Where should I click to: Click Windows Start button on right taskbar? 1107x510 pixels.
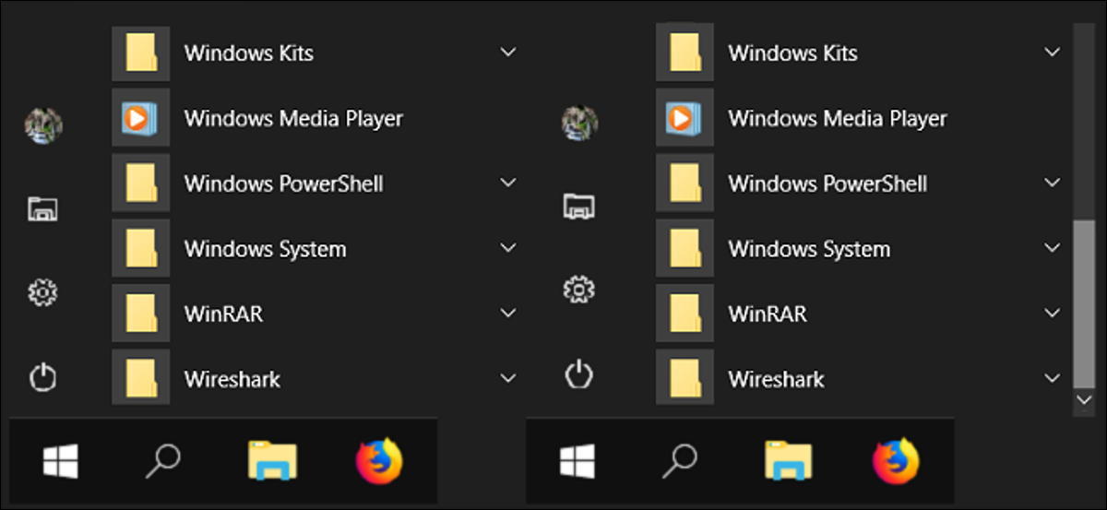577,460
